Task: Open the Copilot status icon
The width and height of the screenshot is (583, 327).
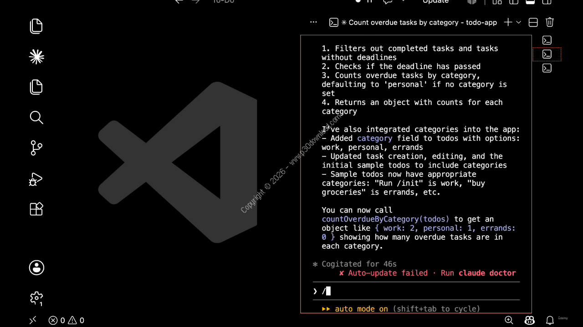Action: click(x=529, y=320)
